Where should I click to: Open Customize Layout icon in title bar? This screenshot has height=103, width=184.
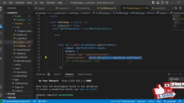[x=167, y=3]
